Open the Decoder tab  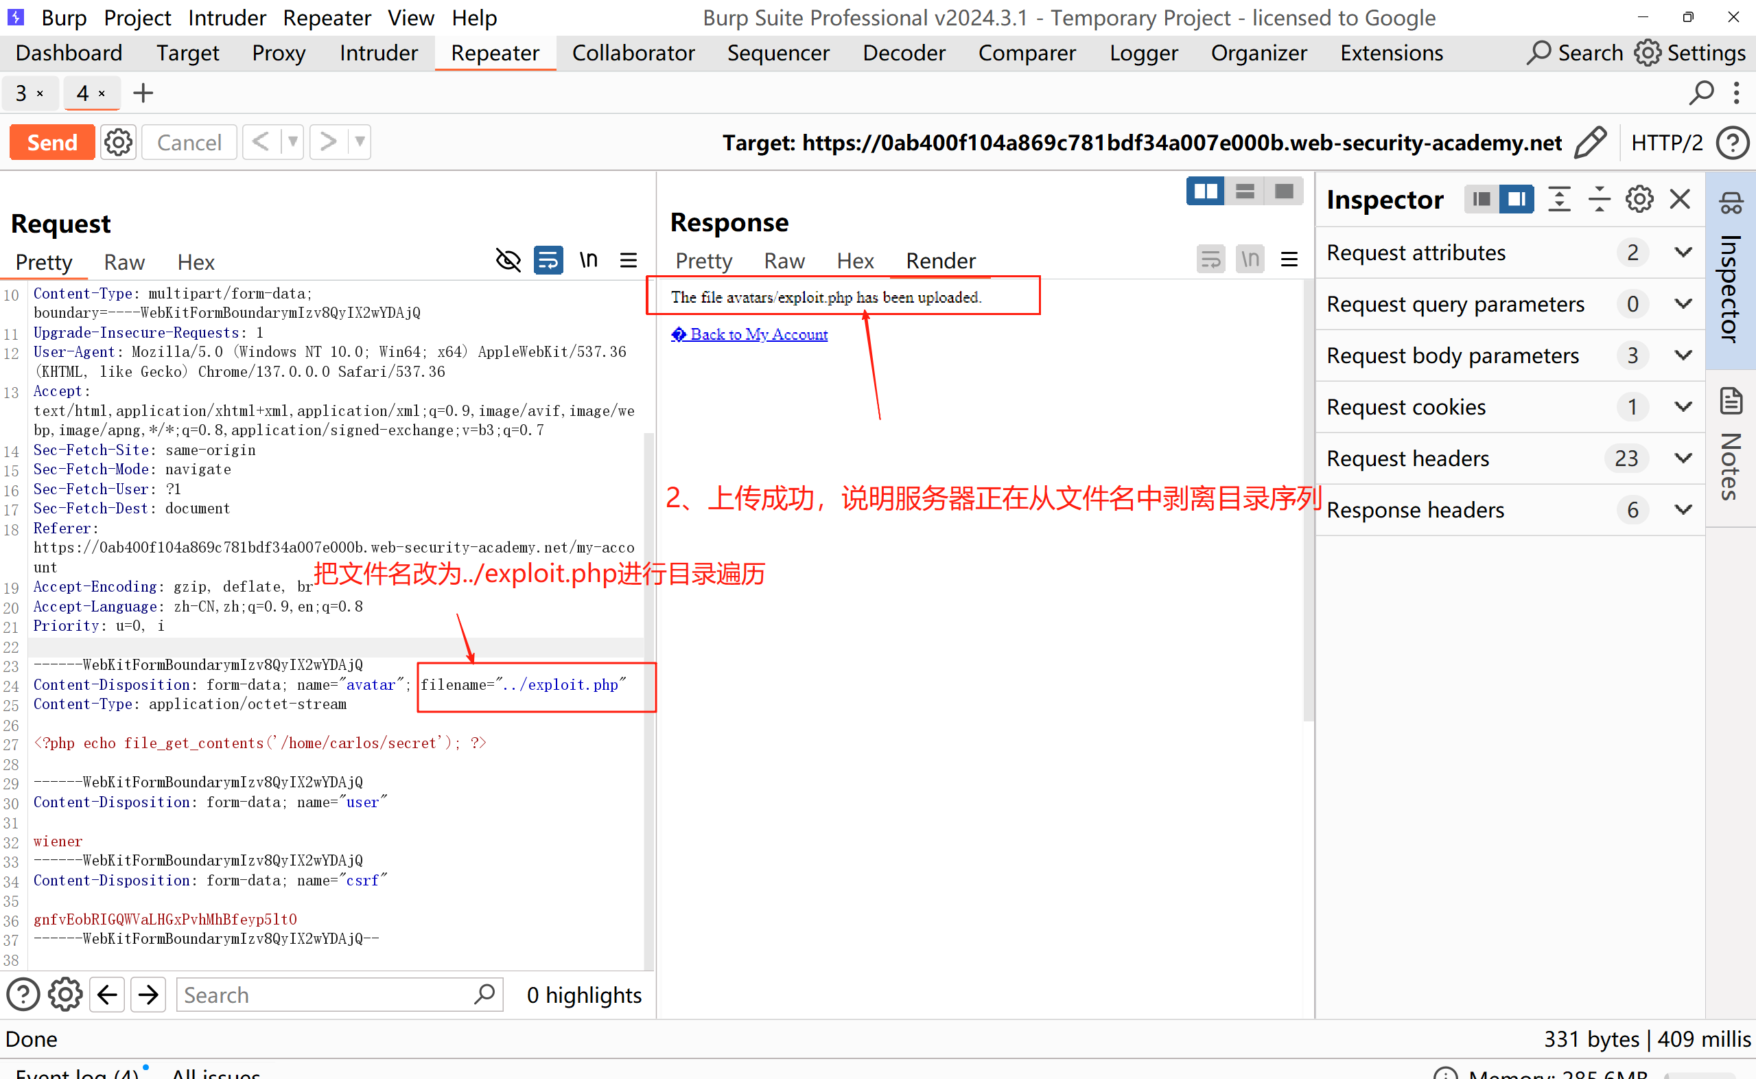[904, 53]
